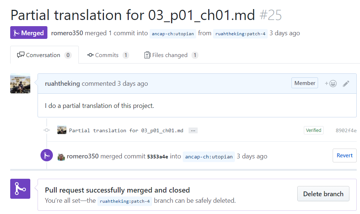Open the Conversation tab
The image size is (360, 214).
tap(44, 55)
